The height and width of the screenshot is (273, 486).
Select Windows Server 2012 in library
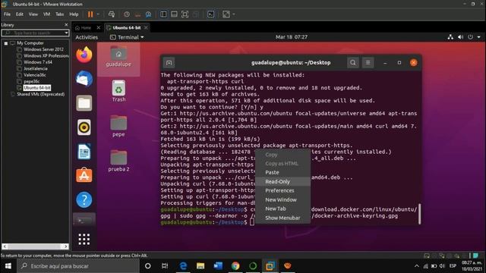(x=43, y=49)
